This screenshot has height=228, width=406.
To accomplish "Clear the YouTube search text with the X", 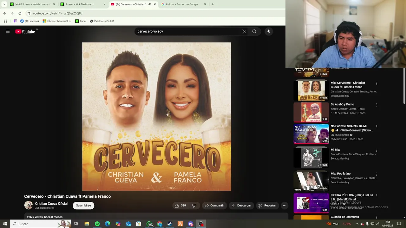I will 244,31.
